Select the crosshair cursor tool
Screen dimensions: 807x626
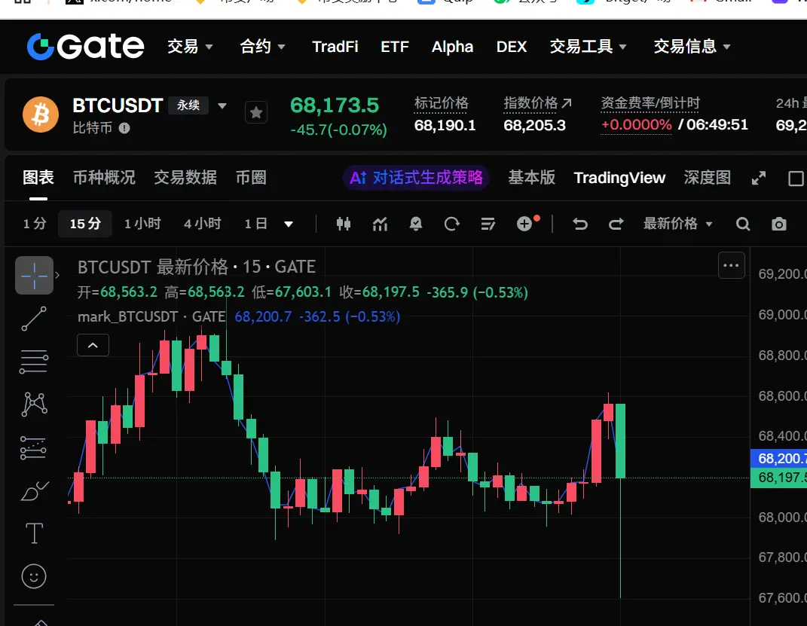click(x=34, y=275)
